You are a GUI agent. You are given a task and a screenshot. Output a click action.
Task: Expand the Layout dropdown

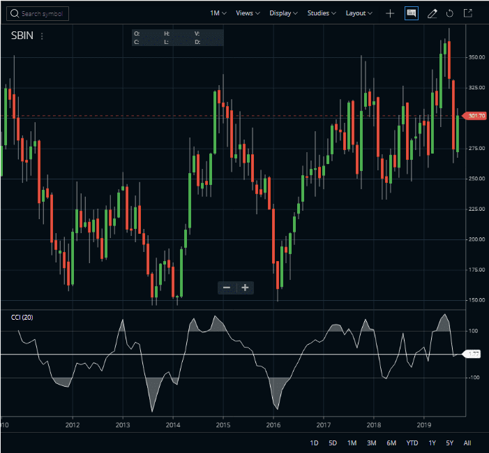pos(359,13)
